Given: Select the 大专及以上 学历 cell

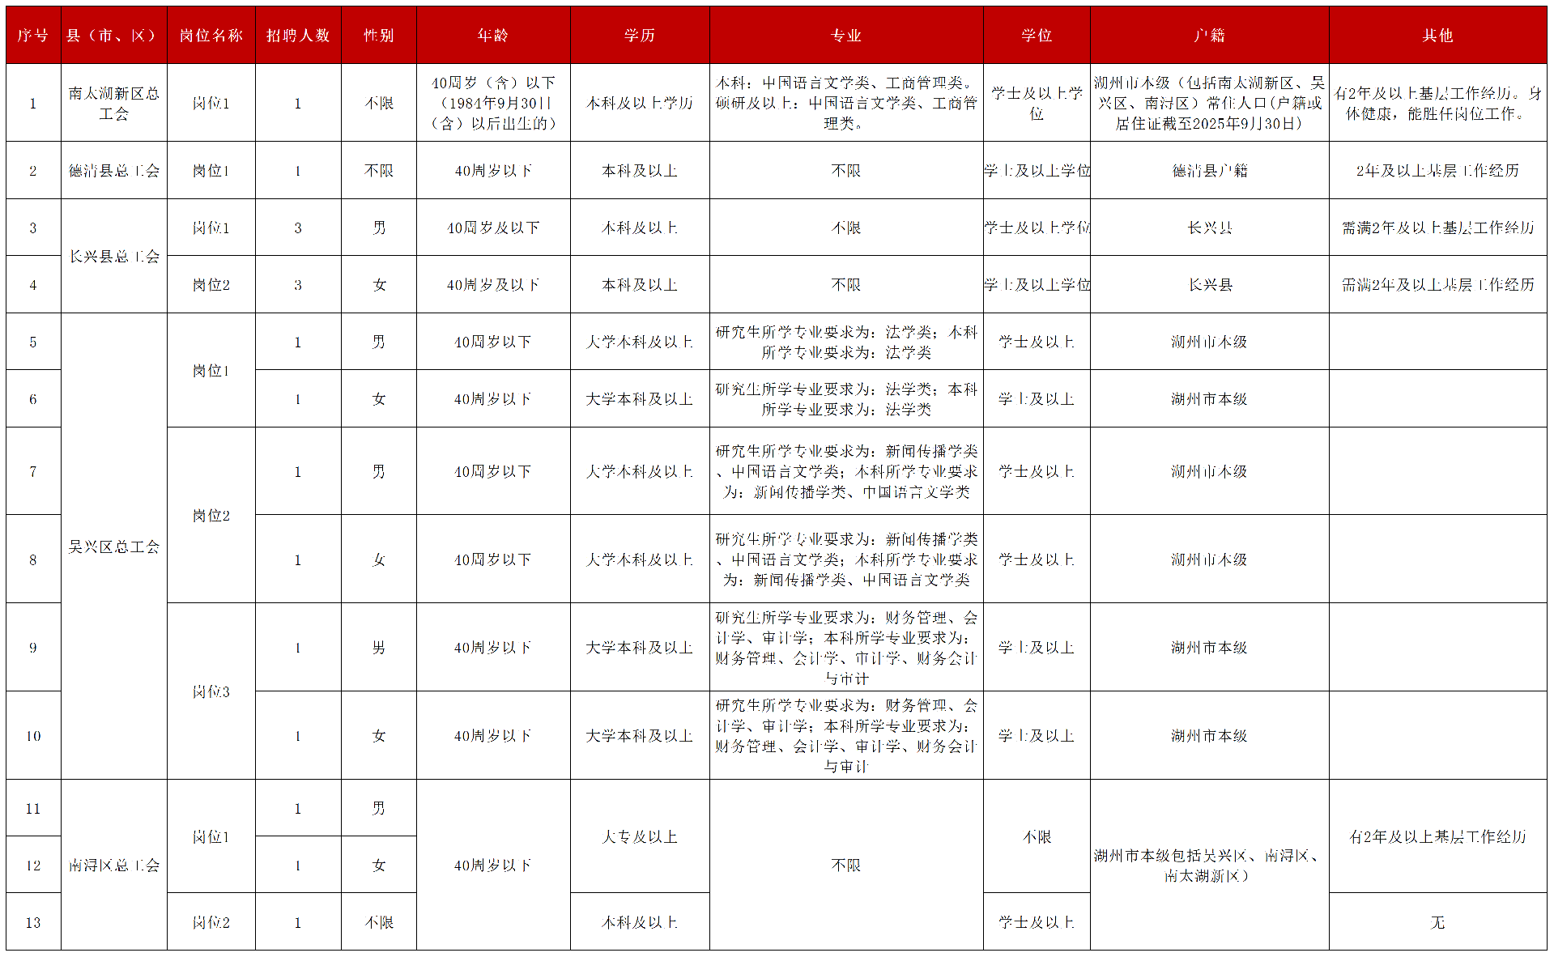Looking at the screenshot, I should pos(640,836).
